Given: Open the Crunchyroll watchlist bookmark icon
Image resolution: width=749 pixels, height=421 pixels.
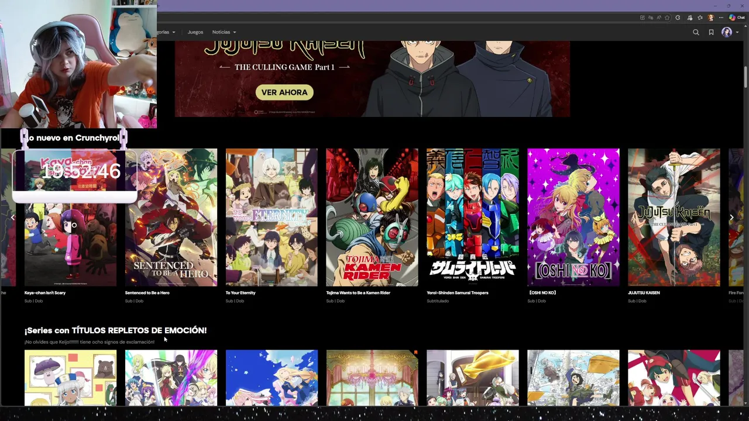Looking at the screenshot, I should click(711, 32).
